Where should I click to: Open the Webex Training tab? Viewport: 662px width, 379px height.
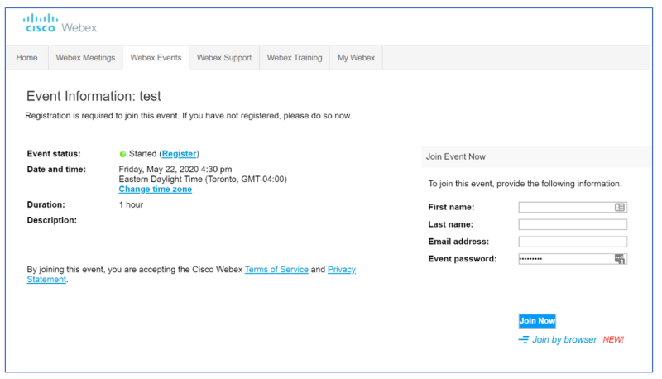tap(295, 58)
